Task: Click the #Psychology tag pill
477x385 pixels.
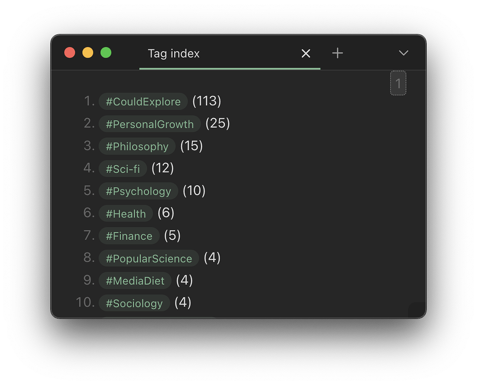Action: point(138,191)
